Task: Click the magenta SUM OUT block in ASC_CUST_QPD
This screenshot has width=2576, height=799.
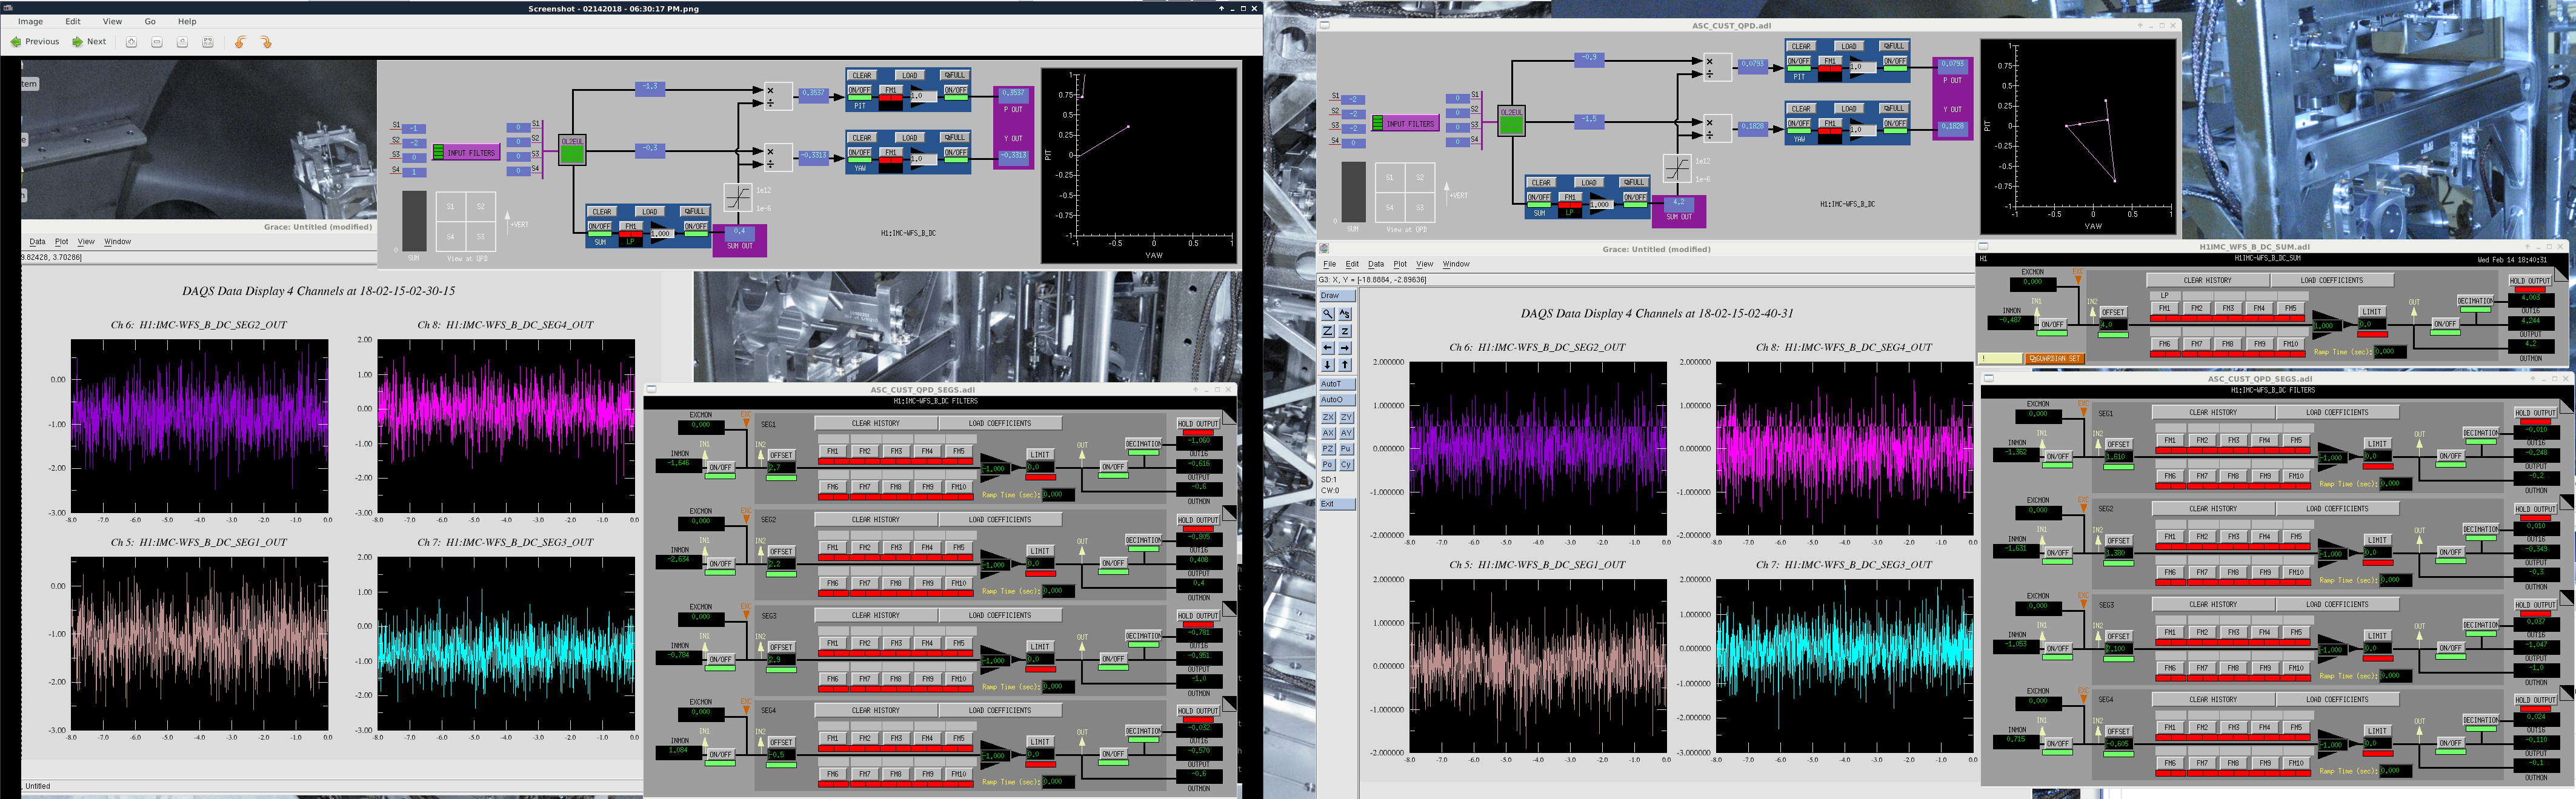Action: (x=1679, y=211)
